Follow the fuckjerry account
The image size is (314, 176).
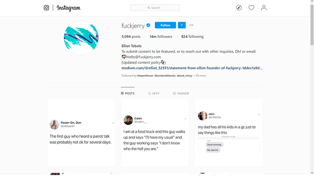click(x=165, y=25)
